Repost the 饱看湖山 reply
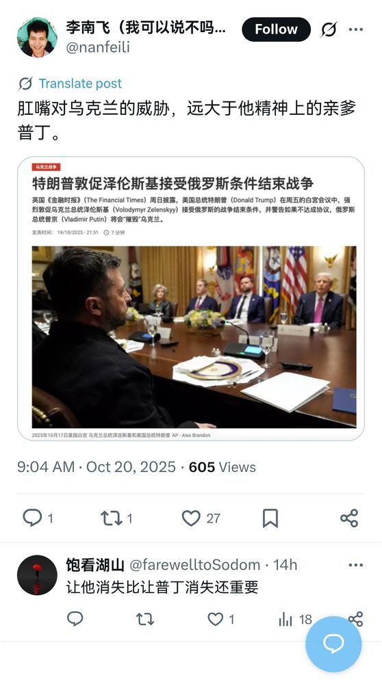Image resolution: width=382 pixels, height=684 pixels. coord(144,618)
